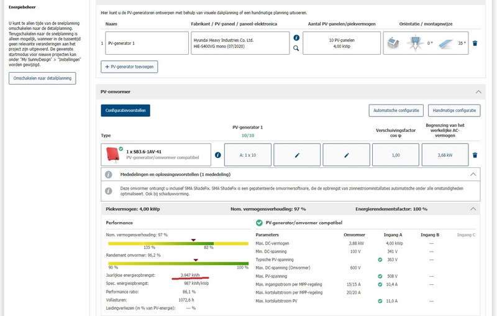Click the Performance ratio value 86,1 %

coord(189,292)
